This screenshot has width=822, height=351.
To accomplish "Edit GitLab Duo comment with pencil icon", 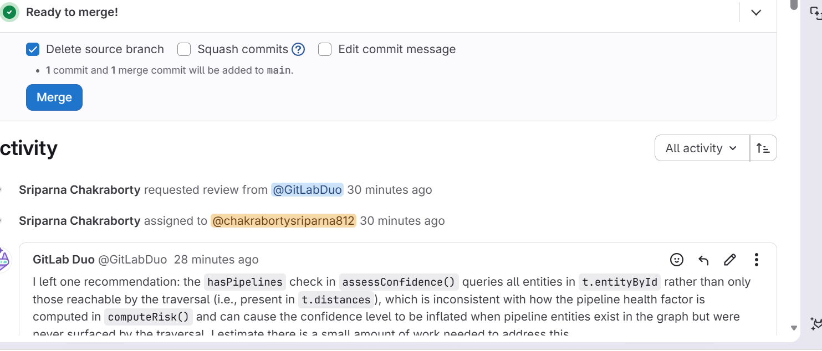I will tap(730, 260).
